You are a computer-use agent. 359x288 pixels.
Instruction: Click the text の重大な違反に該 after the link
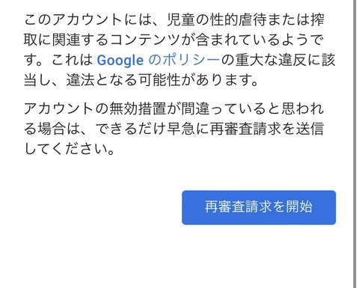coord(278,60)
